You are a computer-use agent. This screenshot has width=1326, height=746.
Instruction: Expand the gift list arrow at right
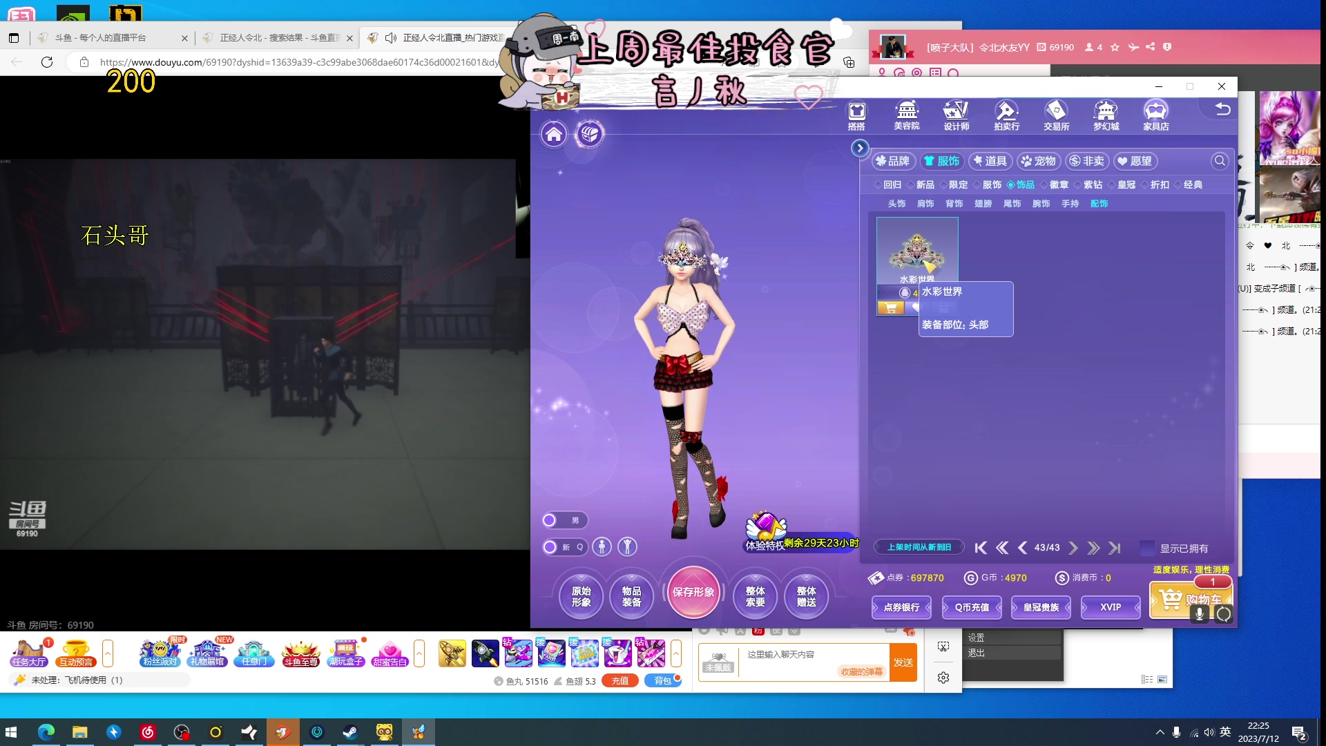coord(676,653)
